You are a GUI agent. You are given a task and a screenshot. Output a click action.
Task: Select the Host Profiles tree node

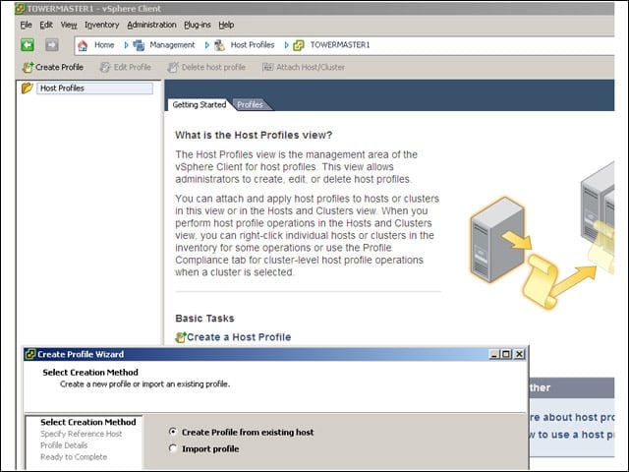(94, 88)
